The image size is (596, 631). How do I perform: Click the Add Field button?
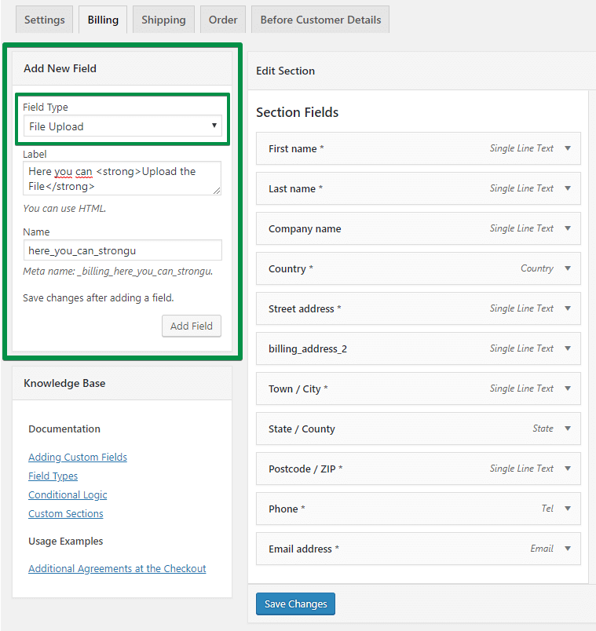192,326
